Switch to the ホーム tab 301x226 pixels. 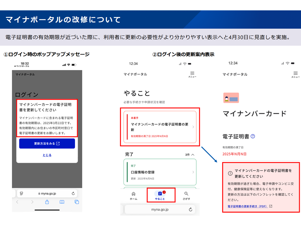coord(134,196)
